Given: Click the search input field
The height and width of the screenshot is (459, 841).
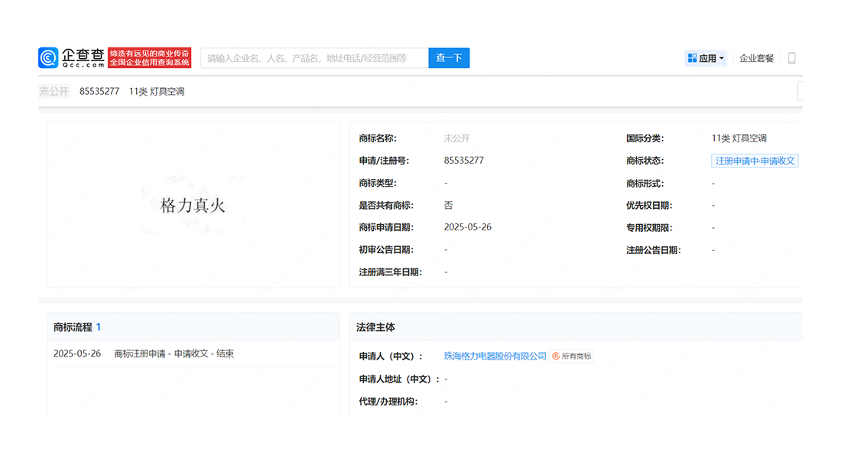Looking at the screenshot, I should (314, 58).
